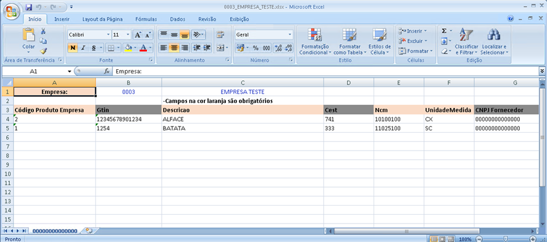The image size is (547, 242).
Task: Click the Clear eraser icon
Action: click(x=444, y=51)
